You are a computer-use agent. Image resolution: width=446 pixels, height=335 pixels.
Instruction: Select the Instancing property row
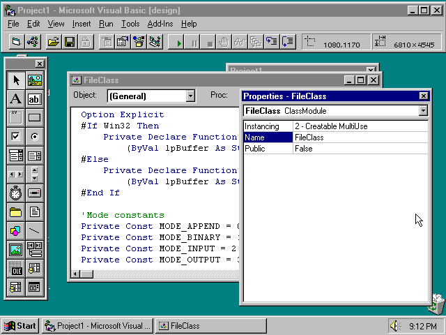point(268,126)
